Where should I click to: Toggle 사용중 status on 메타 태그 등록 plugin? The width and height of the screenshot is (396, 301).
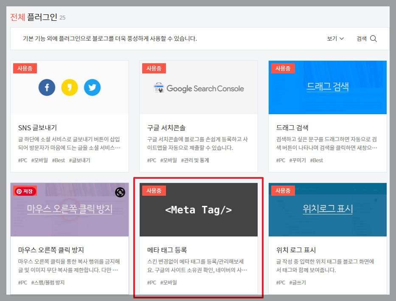coord(154,190)
